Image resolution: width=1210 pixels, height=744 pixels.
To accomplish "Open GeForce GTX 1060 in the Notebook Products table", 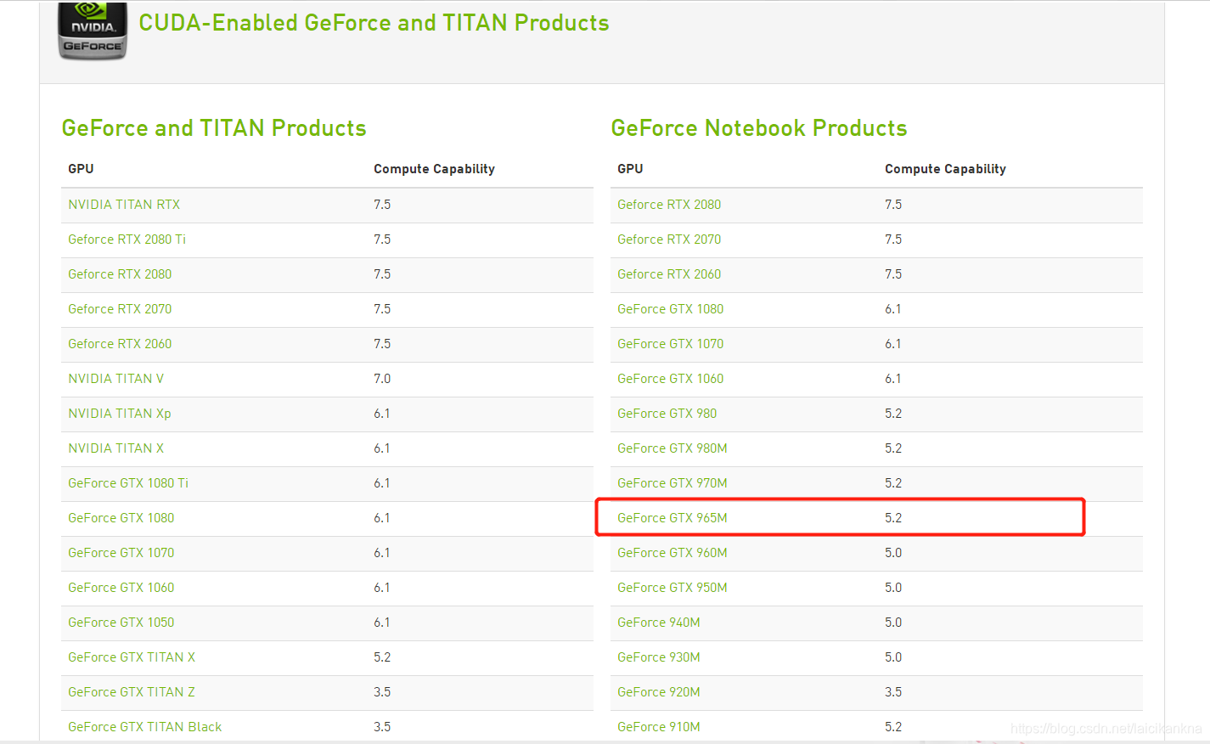I will click(x=671, y=379).
